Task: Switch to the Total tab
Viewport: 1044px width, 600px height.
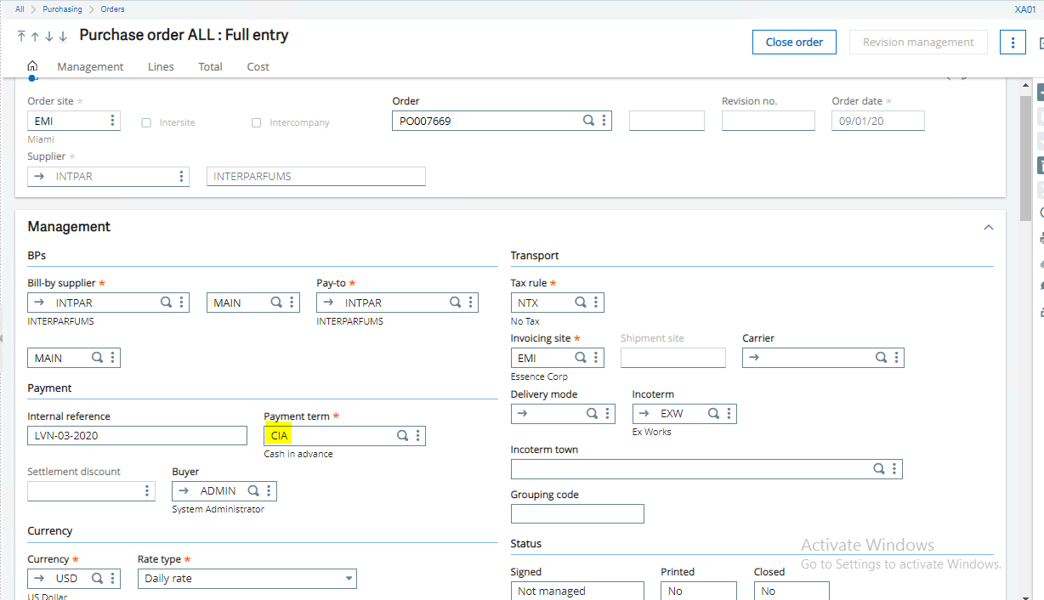Action: pyautogui.click(x=210, y=66)
